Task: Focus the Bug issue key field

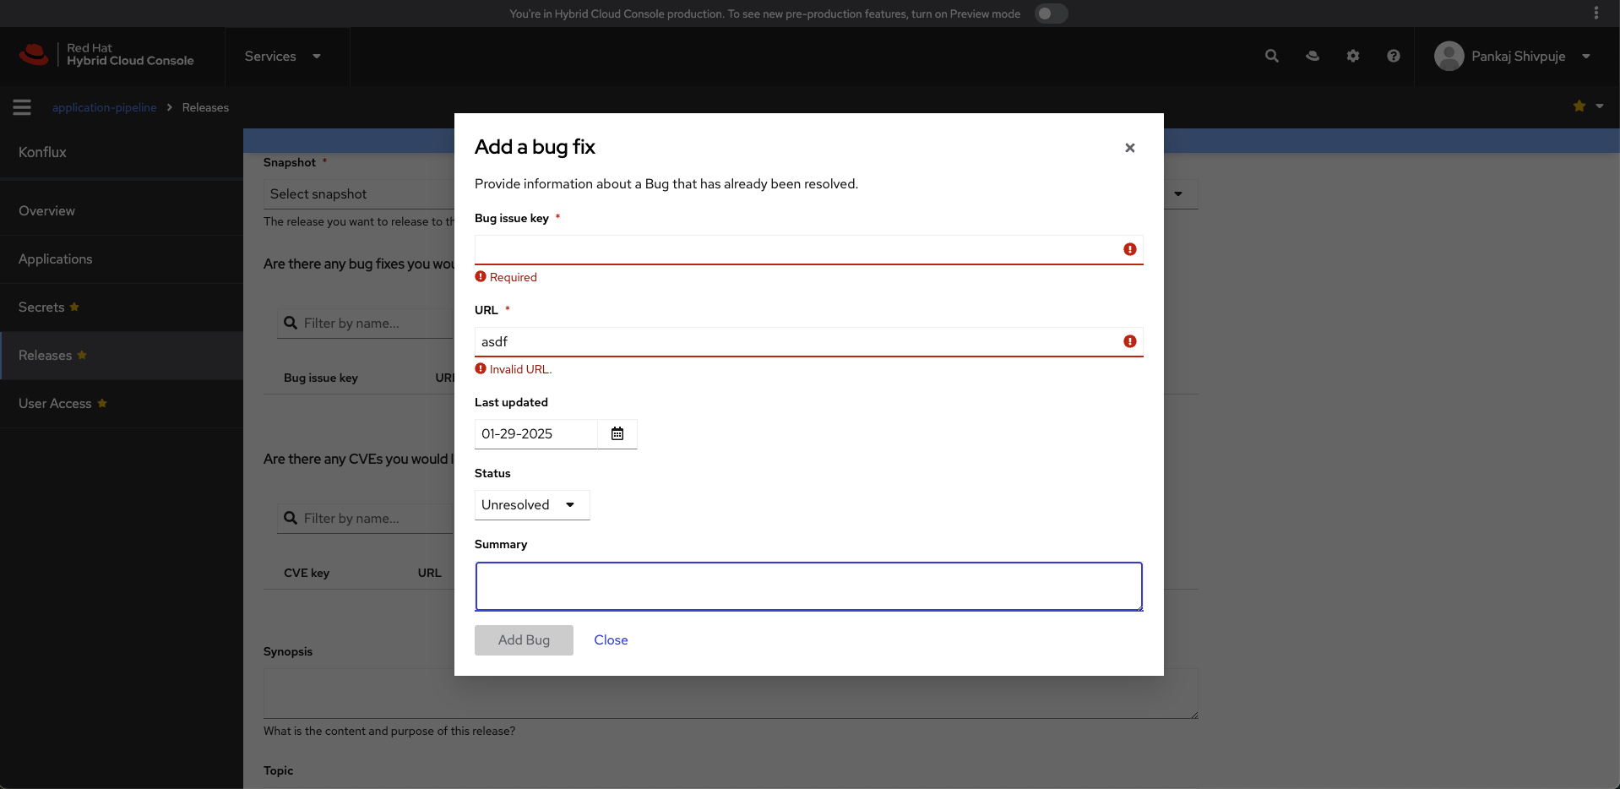Action: (x=797, y=250)
